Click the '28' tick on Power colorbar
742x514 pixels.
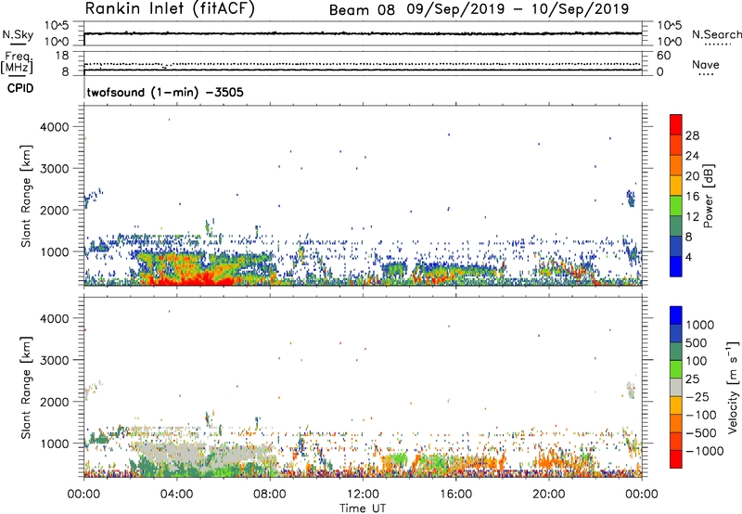[x=692, y=135]
